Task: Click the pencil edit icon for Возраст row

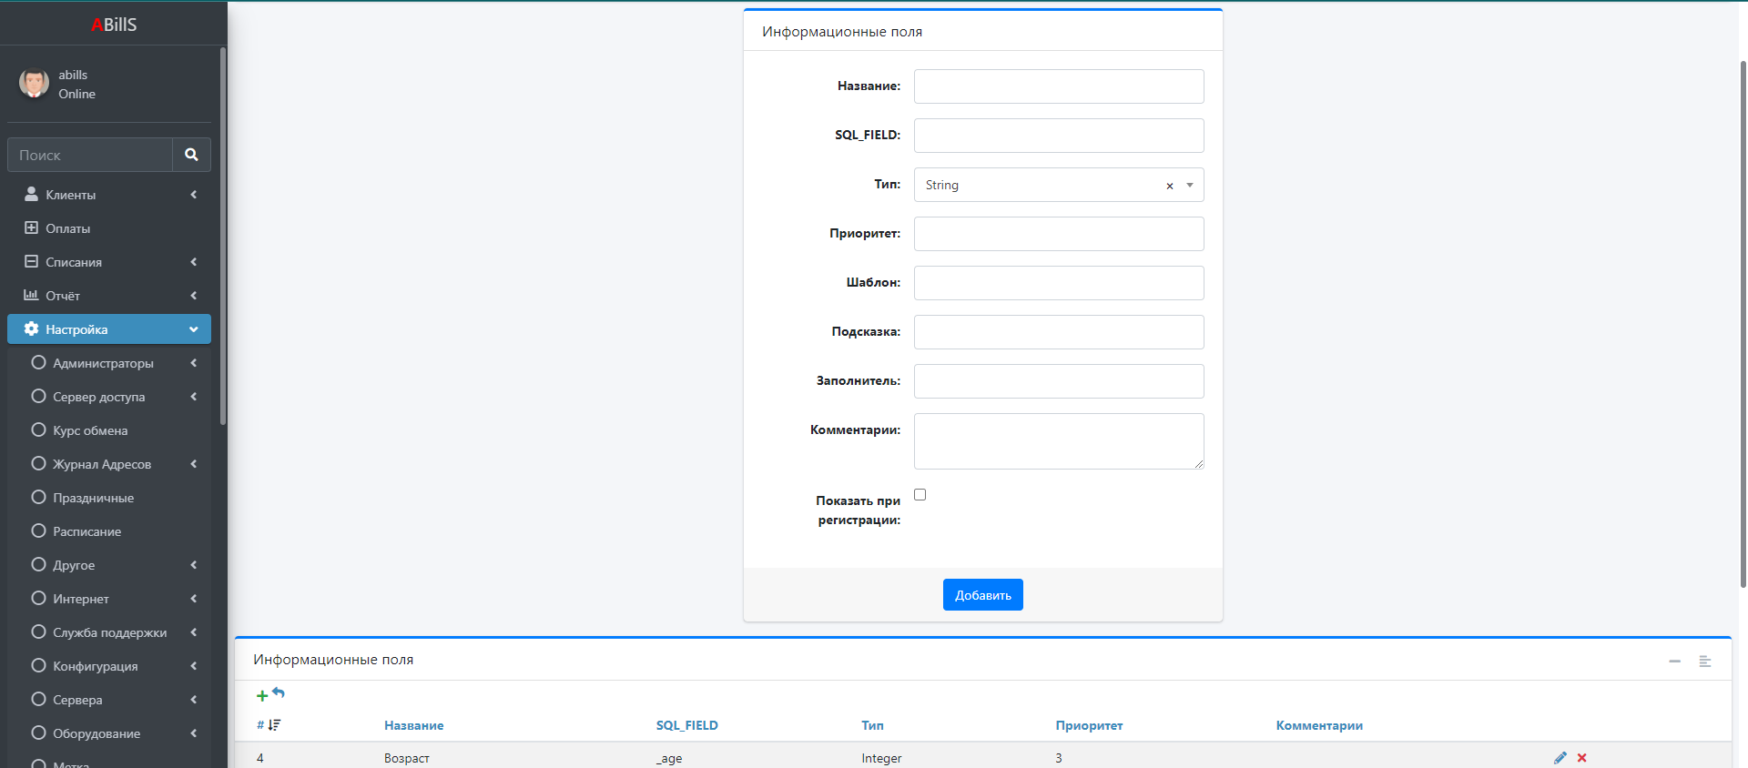Action: [1560, 758]
